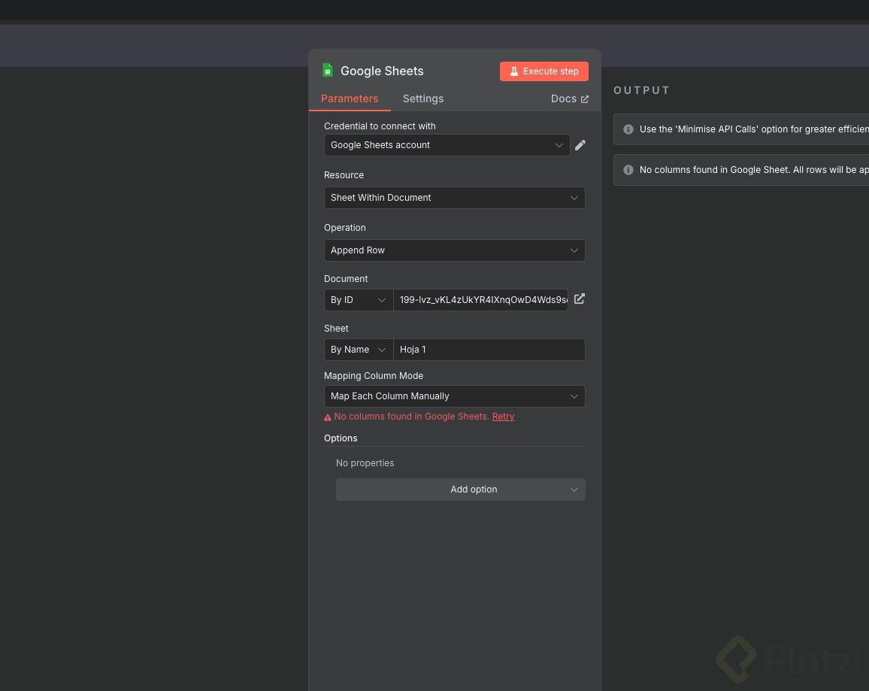This screenshot has width=869, height=691.
Task: Focus the Sheet name field Hoja 1
Action: click(x=489, y=350)
